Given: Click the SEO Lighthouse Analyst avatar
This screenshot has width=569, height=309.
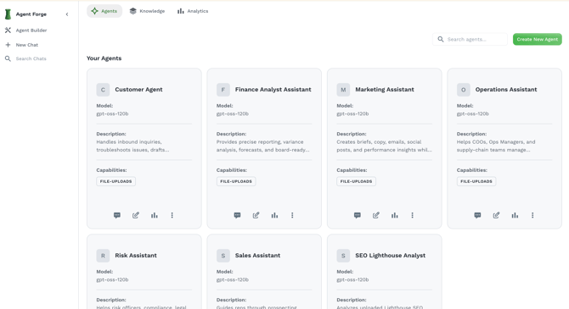Looking at the screenshot, I should (x=343, y=256).
